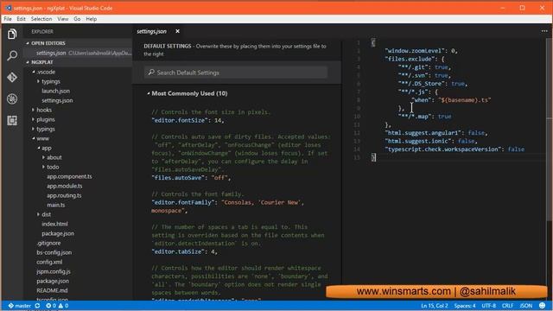Open the Edit menu
The width and height of the screenshot is (553, 311).
click(x=21, y=19)
